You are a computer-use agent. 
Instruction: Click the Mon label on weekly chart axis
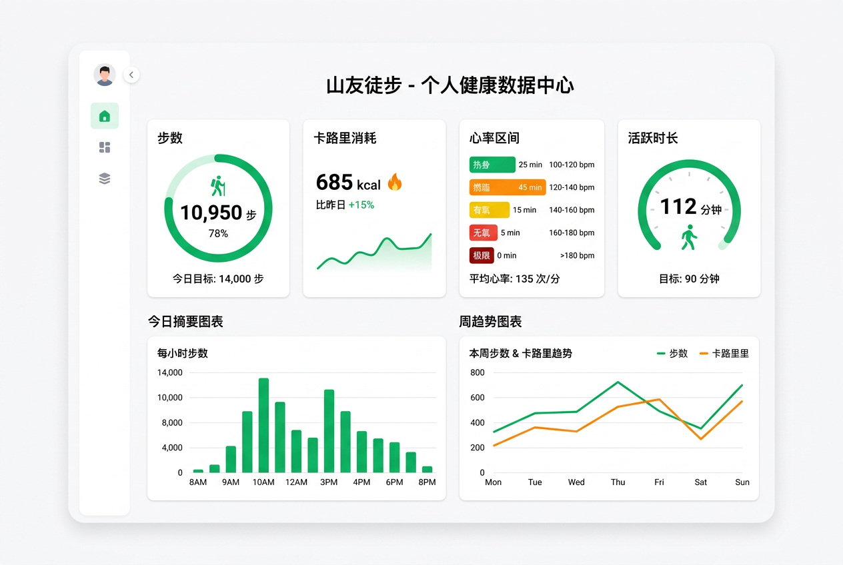(494, 482)
